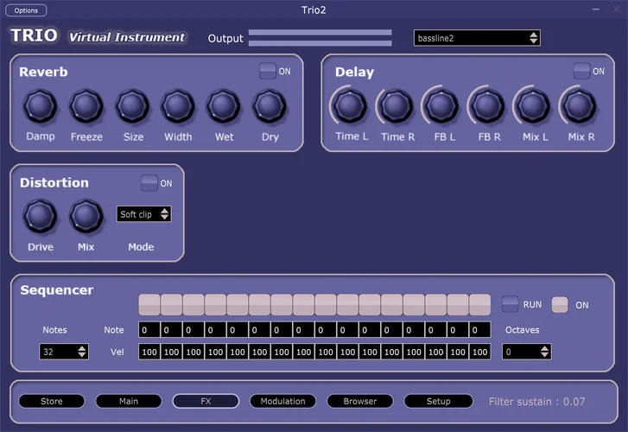Image resolution: width=628 pixels, height=432 pixels.
Task: Enable the Reverb ON toggle
Action: (x=268, y=72)
